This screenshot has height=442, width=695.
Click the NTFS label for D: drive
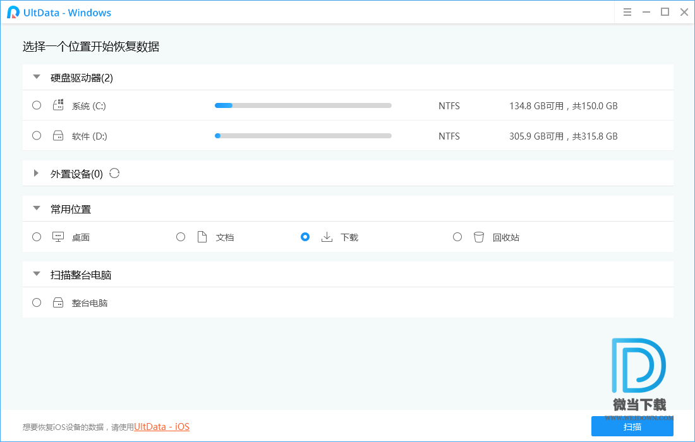click(449, 136)
